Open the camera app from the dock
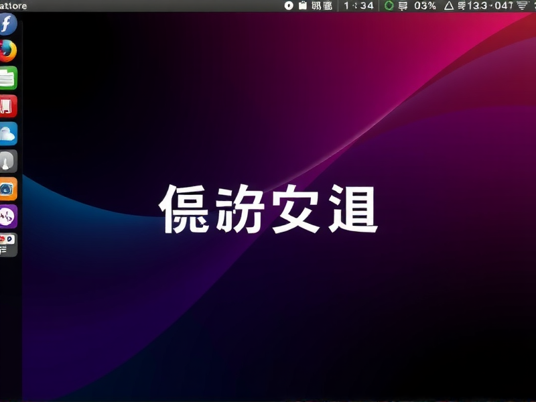The height and width of the screenshot is (402, 536). tap(7, 186)
